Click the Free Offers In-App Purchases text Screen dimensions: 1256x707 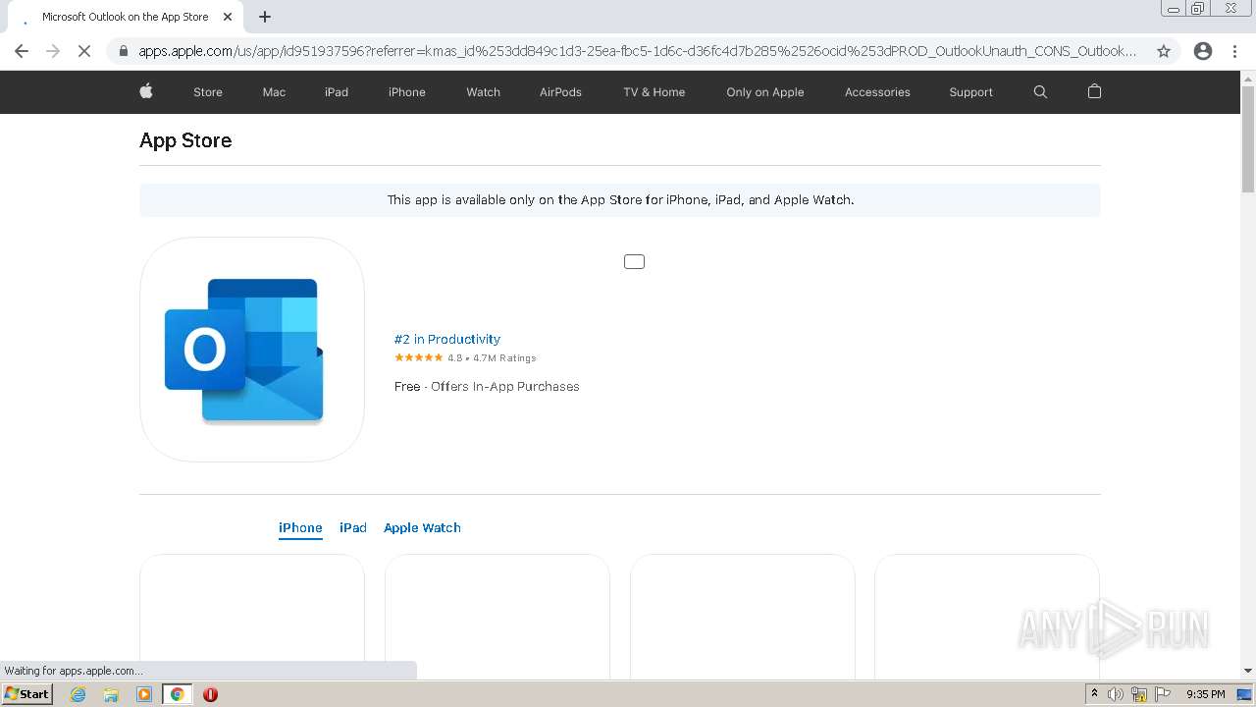pyautogui.click(x=487, y=386)
